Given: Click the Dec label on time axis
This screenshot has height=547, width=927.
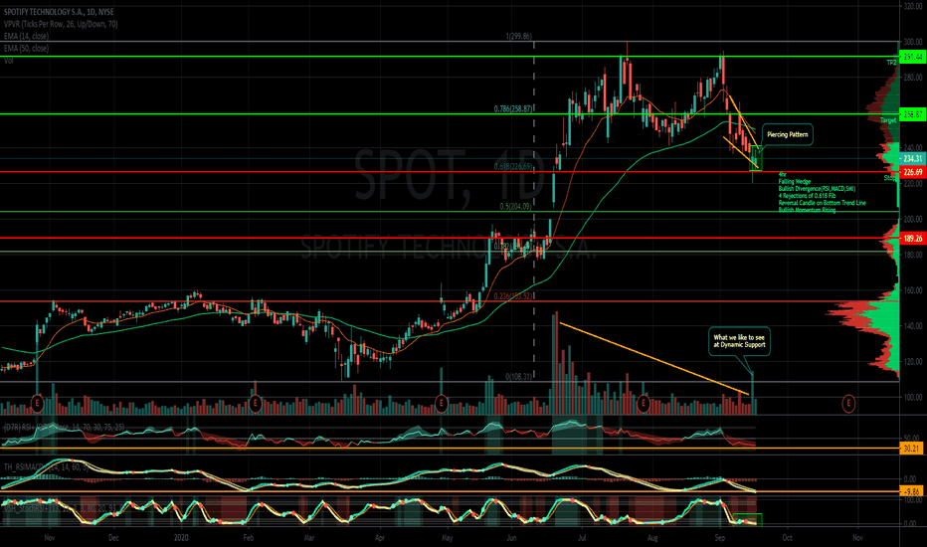Looking at the screenshot, I should [x=113, y=538].
